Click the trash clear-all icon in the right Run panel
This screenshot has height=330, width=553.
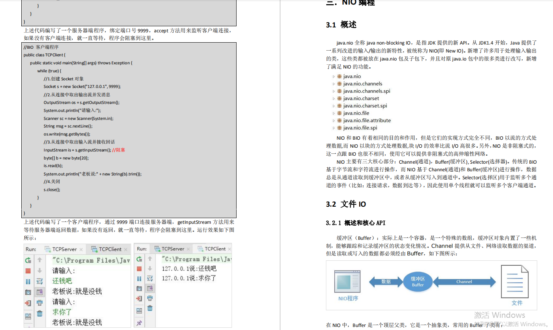pos(150,308)
